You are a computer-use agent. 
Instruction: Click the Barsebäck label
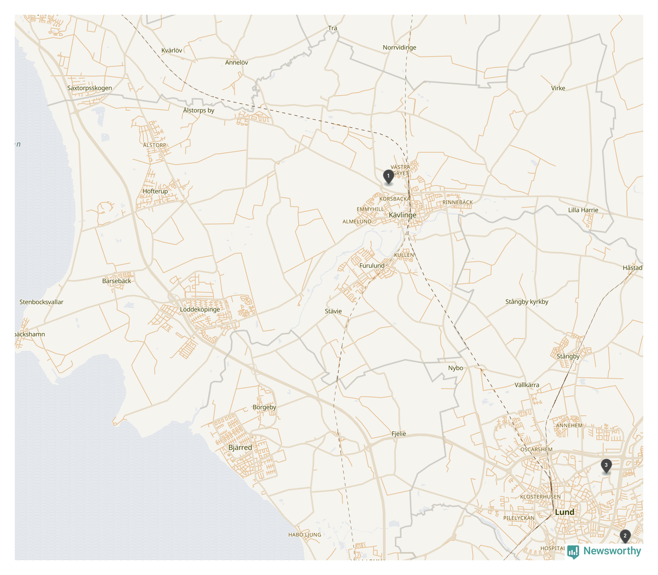pyautogui.click(x=116, y=281)
